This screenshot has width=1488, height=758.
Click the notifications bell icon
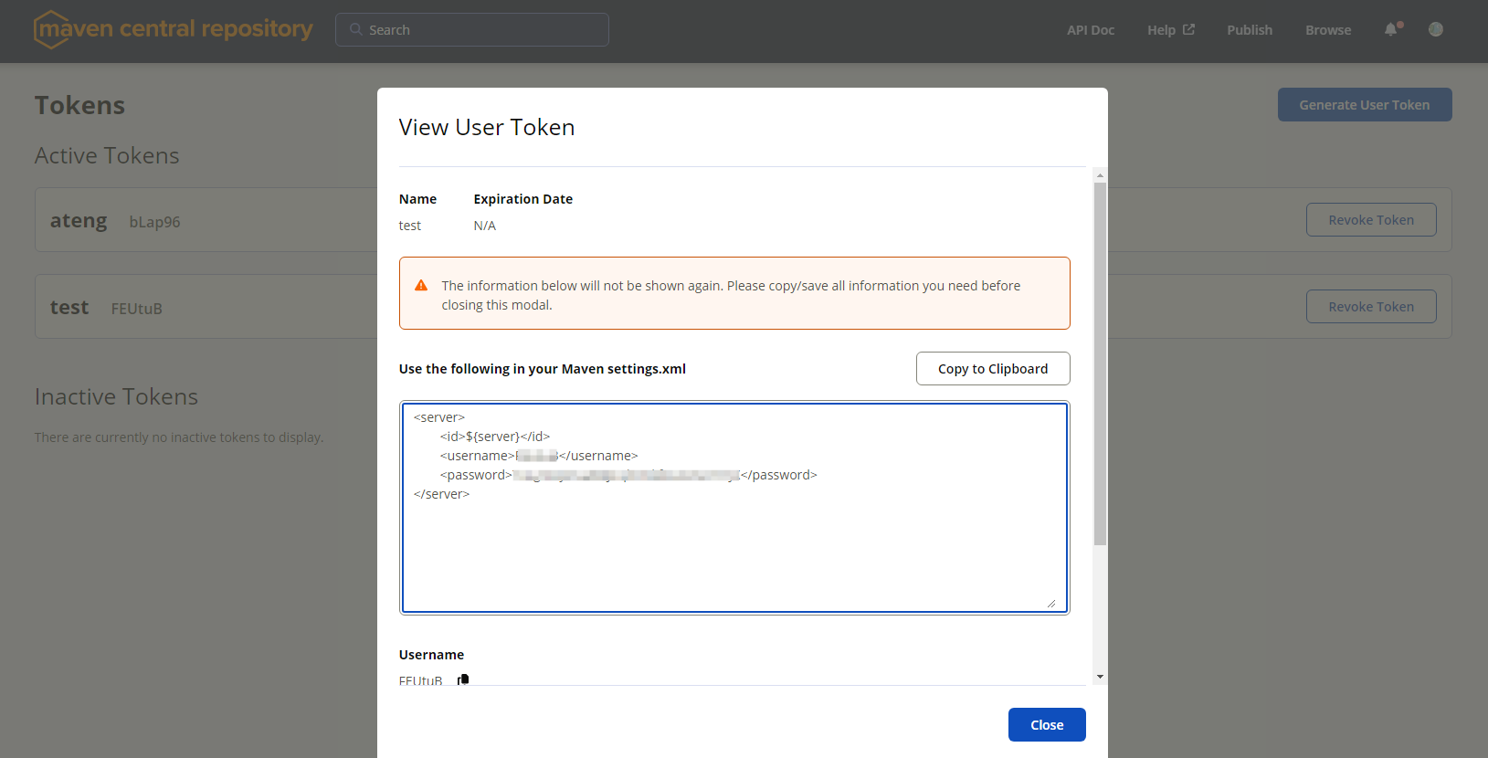click(x=1390, y=29)
